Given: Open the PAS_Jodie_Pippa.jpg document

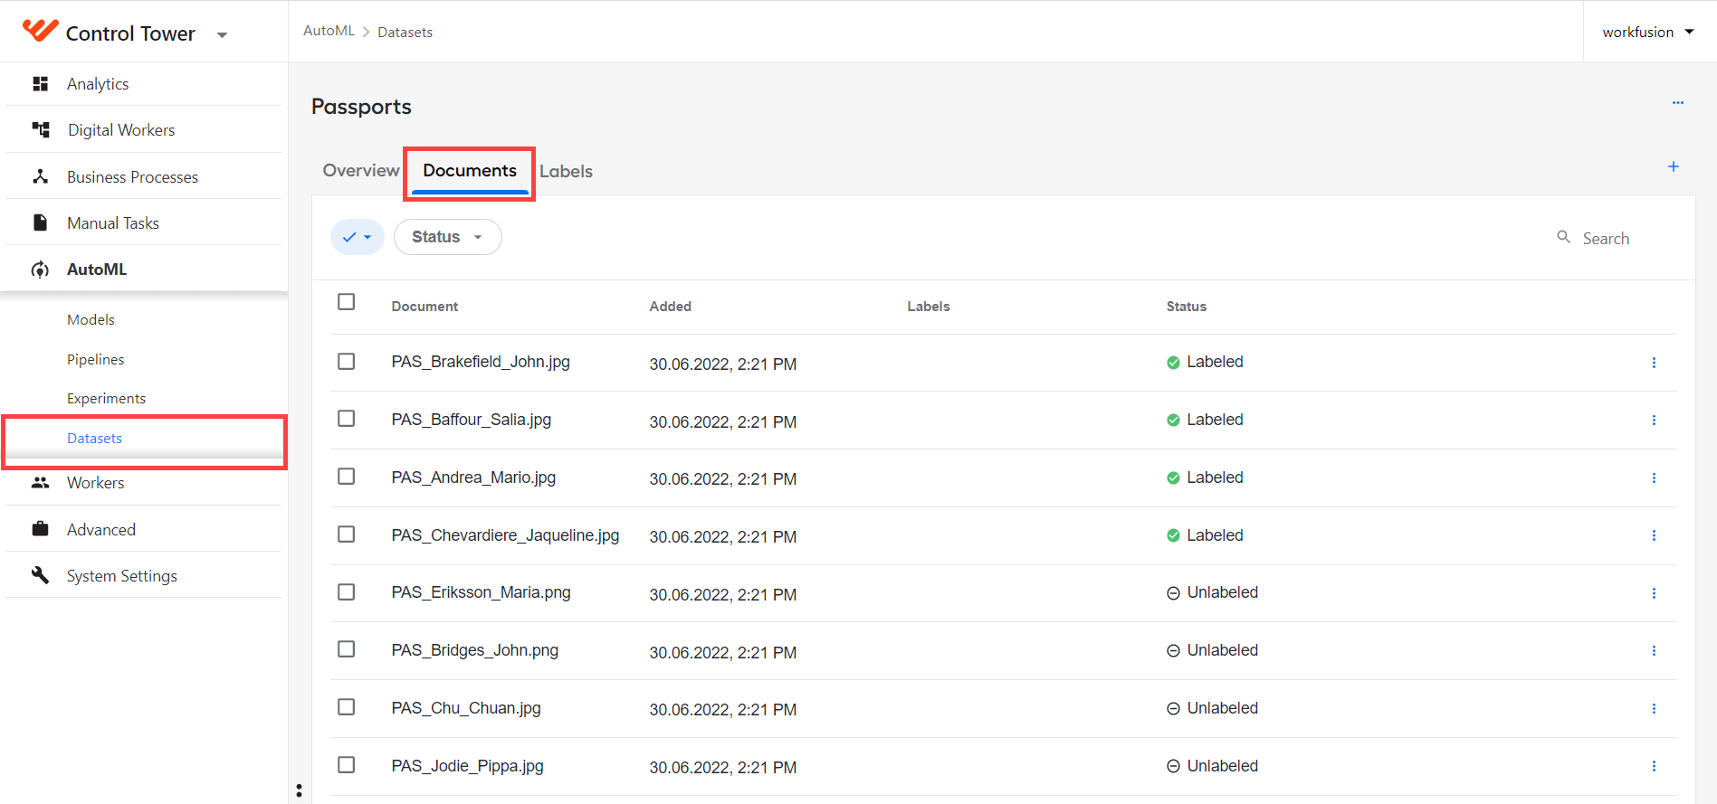Looking at the screenshot, I should [467, 766].
